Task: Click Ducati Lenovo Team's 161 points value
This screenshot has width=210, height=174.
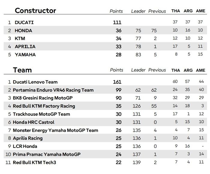Action: [117, 82]
